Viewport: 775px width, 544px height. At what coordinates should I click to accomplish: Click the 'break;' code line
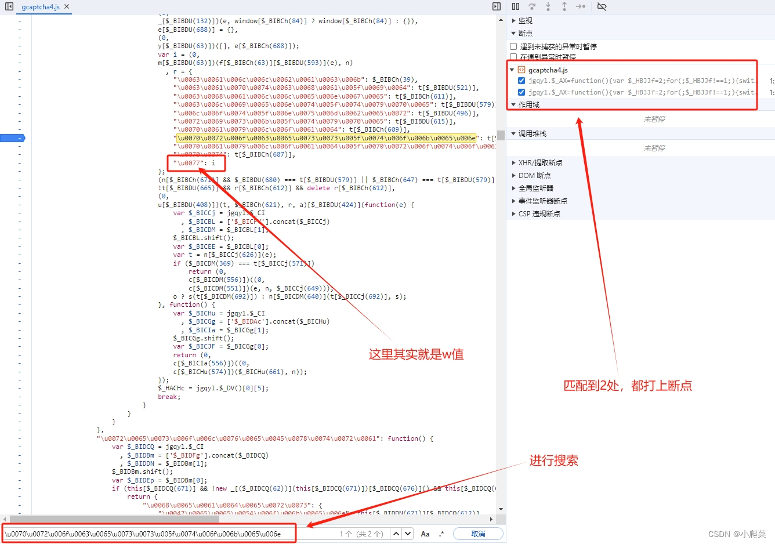(x=169, y=397)
